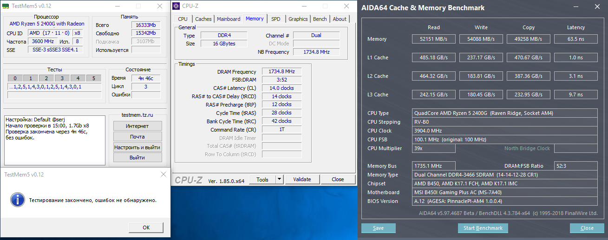The image size is (608, 240).
Task: Open the Caches tab in CPU-Z
Action: pos(203,19)
